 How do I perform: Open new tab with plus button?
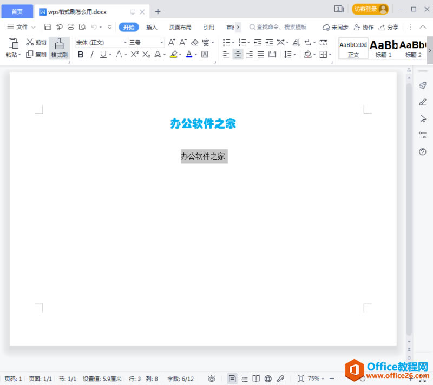coord(158,11)
